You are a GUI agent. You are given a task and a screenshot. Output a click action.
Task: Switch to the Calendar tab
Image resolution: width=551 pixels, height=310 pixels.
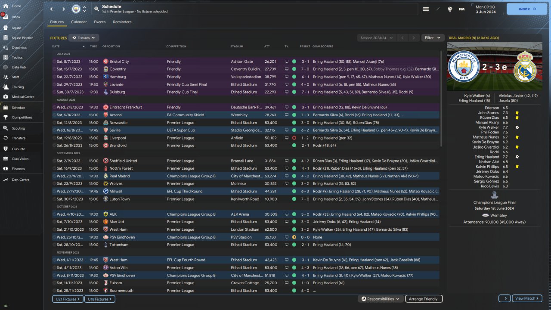tap(79, 22)
